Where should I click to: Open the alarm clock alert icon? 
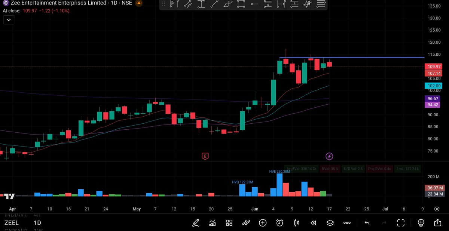[x=280, y=223]
